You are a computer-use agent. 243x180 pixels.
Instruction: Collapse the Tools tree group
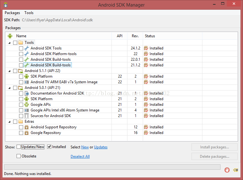point(9,43)
